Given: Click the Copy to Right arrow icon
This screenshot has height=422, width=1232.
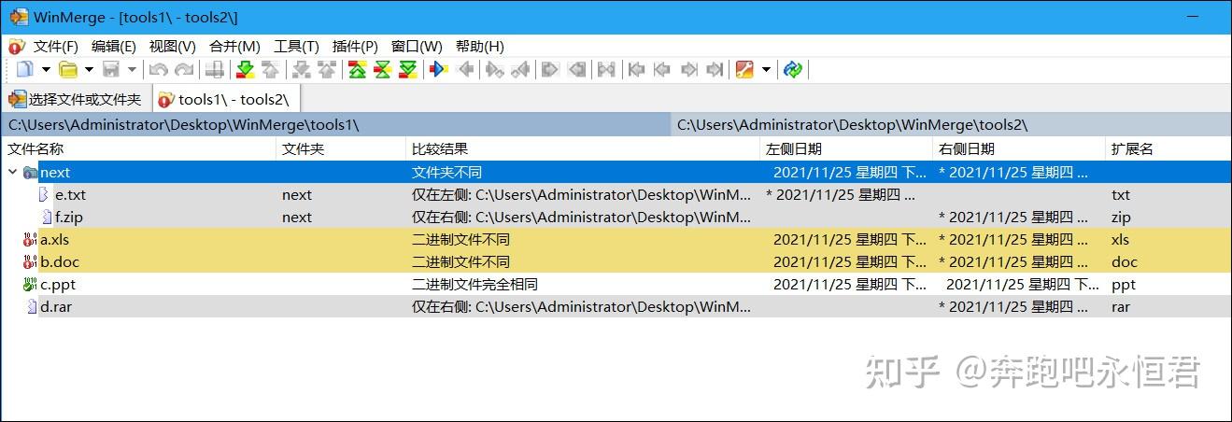Looking at the screenshot, I should point(437,69).
